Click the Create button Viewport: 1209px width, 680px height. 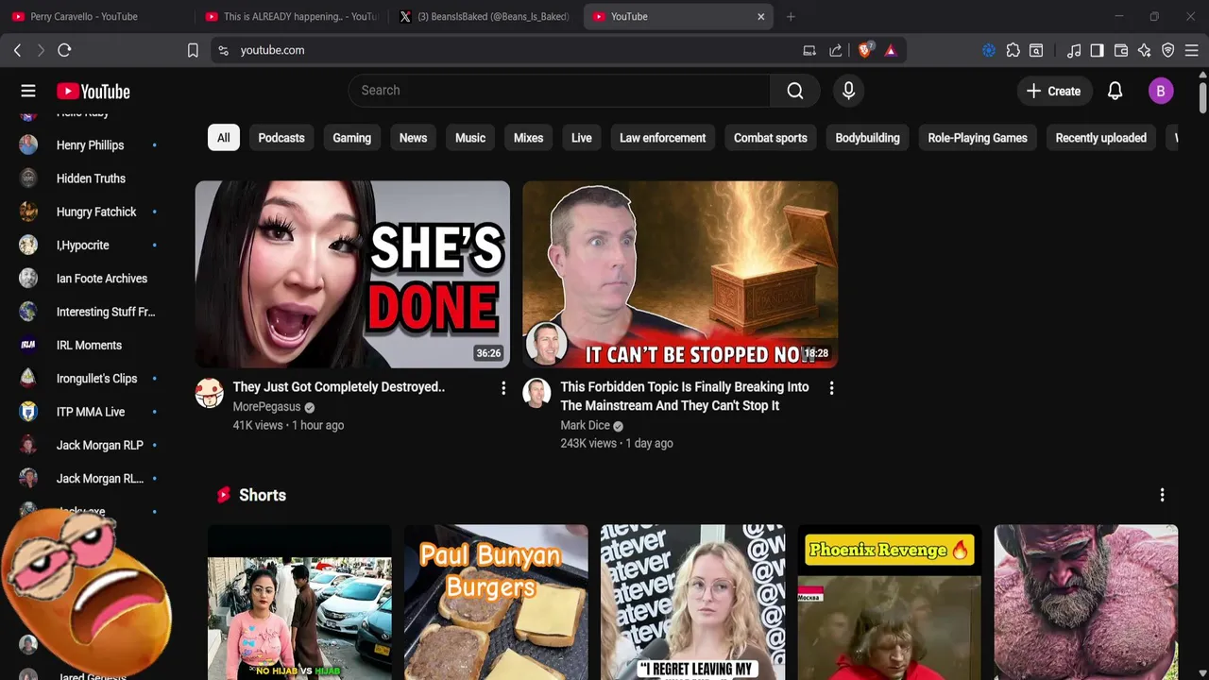coord(1053,91)
